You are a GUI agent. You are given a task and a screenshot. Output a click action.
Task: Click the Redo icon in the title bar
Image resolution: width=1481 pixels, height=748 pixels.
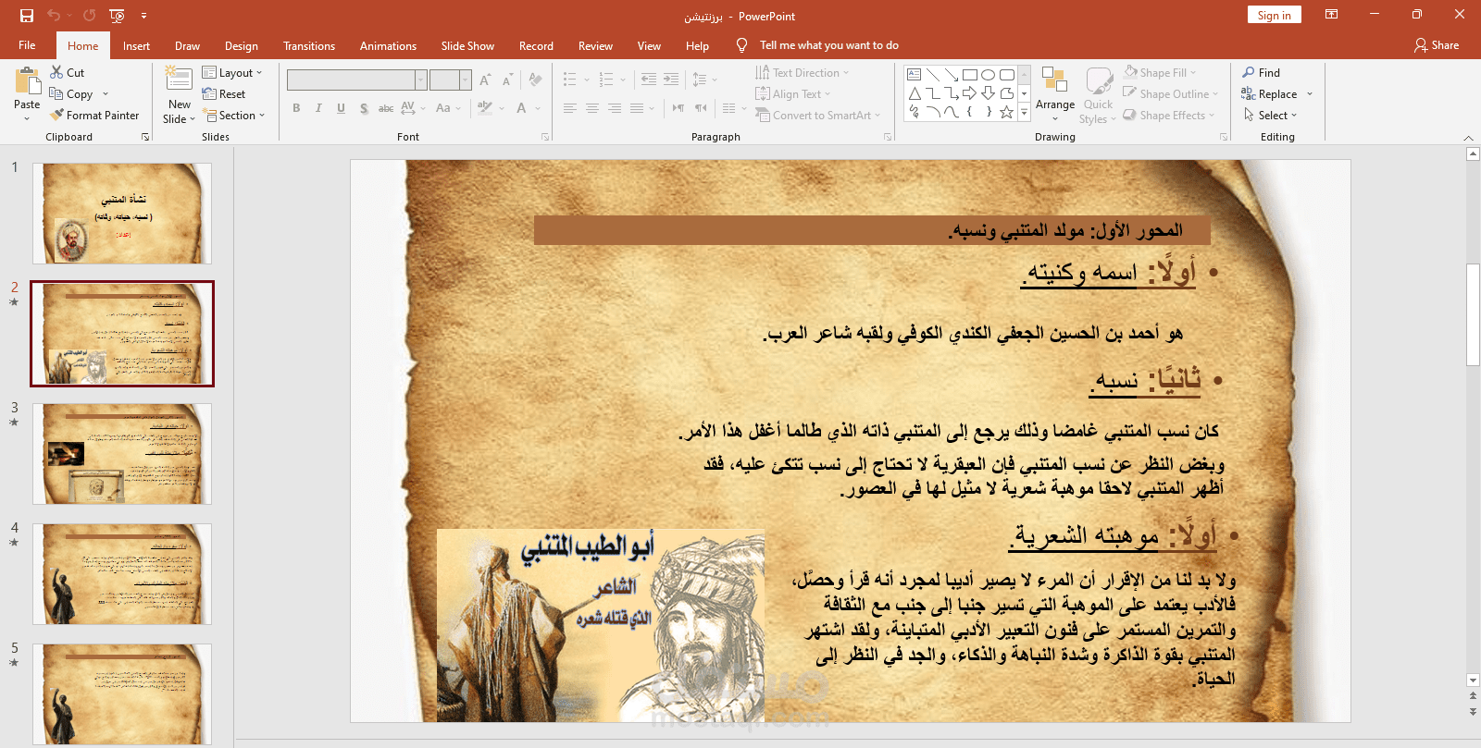89,16
